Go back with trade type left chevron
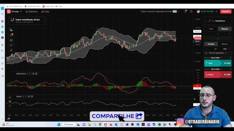Viewport: 234px width, 131px height. point(206,21)
